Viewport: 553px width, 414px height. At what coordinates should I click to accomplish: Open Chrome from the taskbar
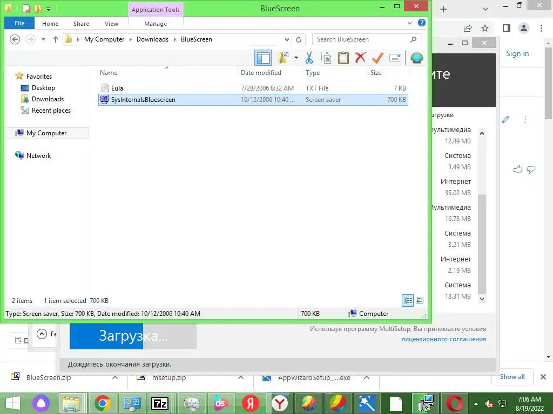pyautogui.click(x=102, y=403)
